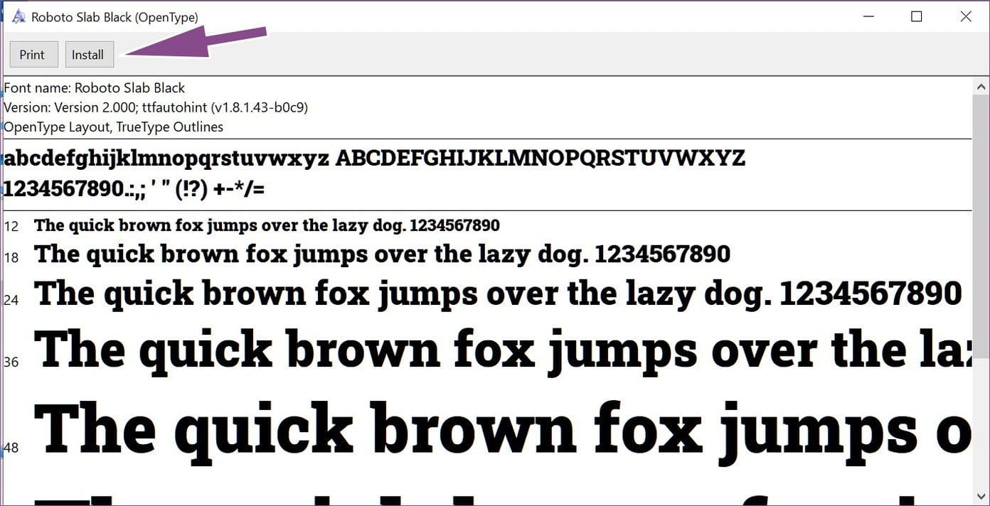Click the size 18 sample sentence

[x=382, y=254]
